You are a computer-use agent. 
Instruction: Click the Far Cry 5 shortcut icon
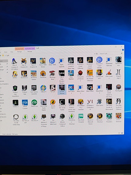(53, 88)
